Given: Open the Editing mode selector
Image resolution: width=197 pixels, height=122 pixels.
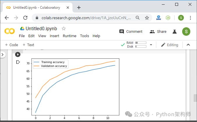Looking at the screenshot, I should coord(170,45).
